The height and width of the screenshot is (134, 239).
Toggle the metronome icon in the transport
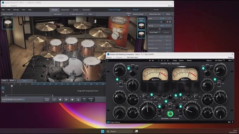[x=78, y=100]
